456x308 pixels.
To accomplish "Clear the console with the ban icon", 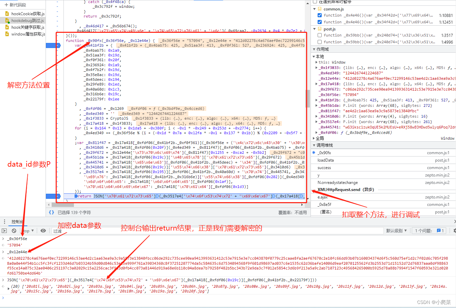I will (x=14, y=231).
